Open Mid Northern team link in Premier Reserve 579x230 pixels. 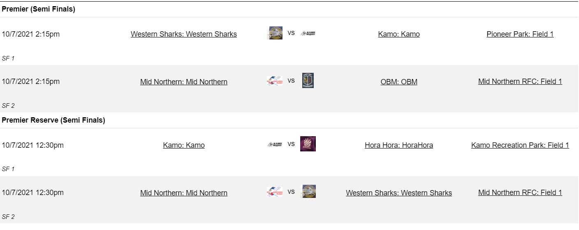pos(184,193)
